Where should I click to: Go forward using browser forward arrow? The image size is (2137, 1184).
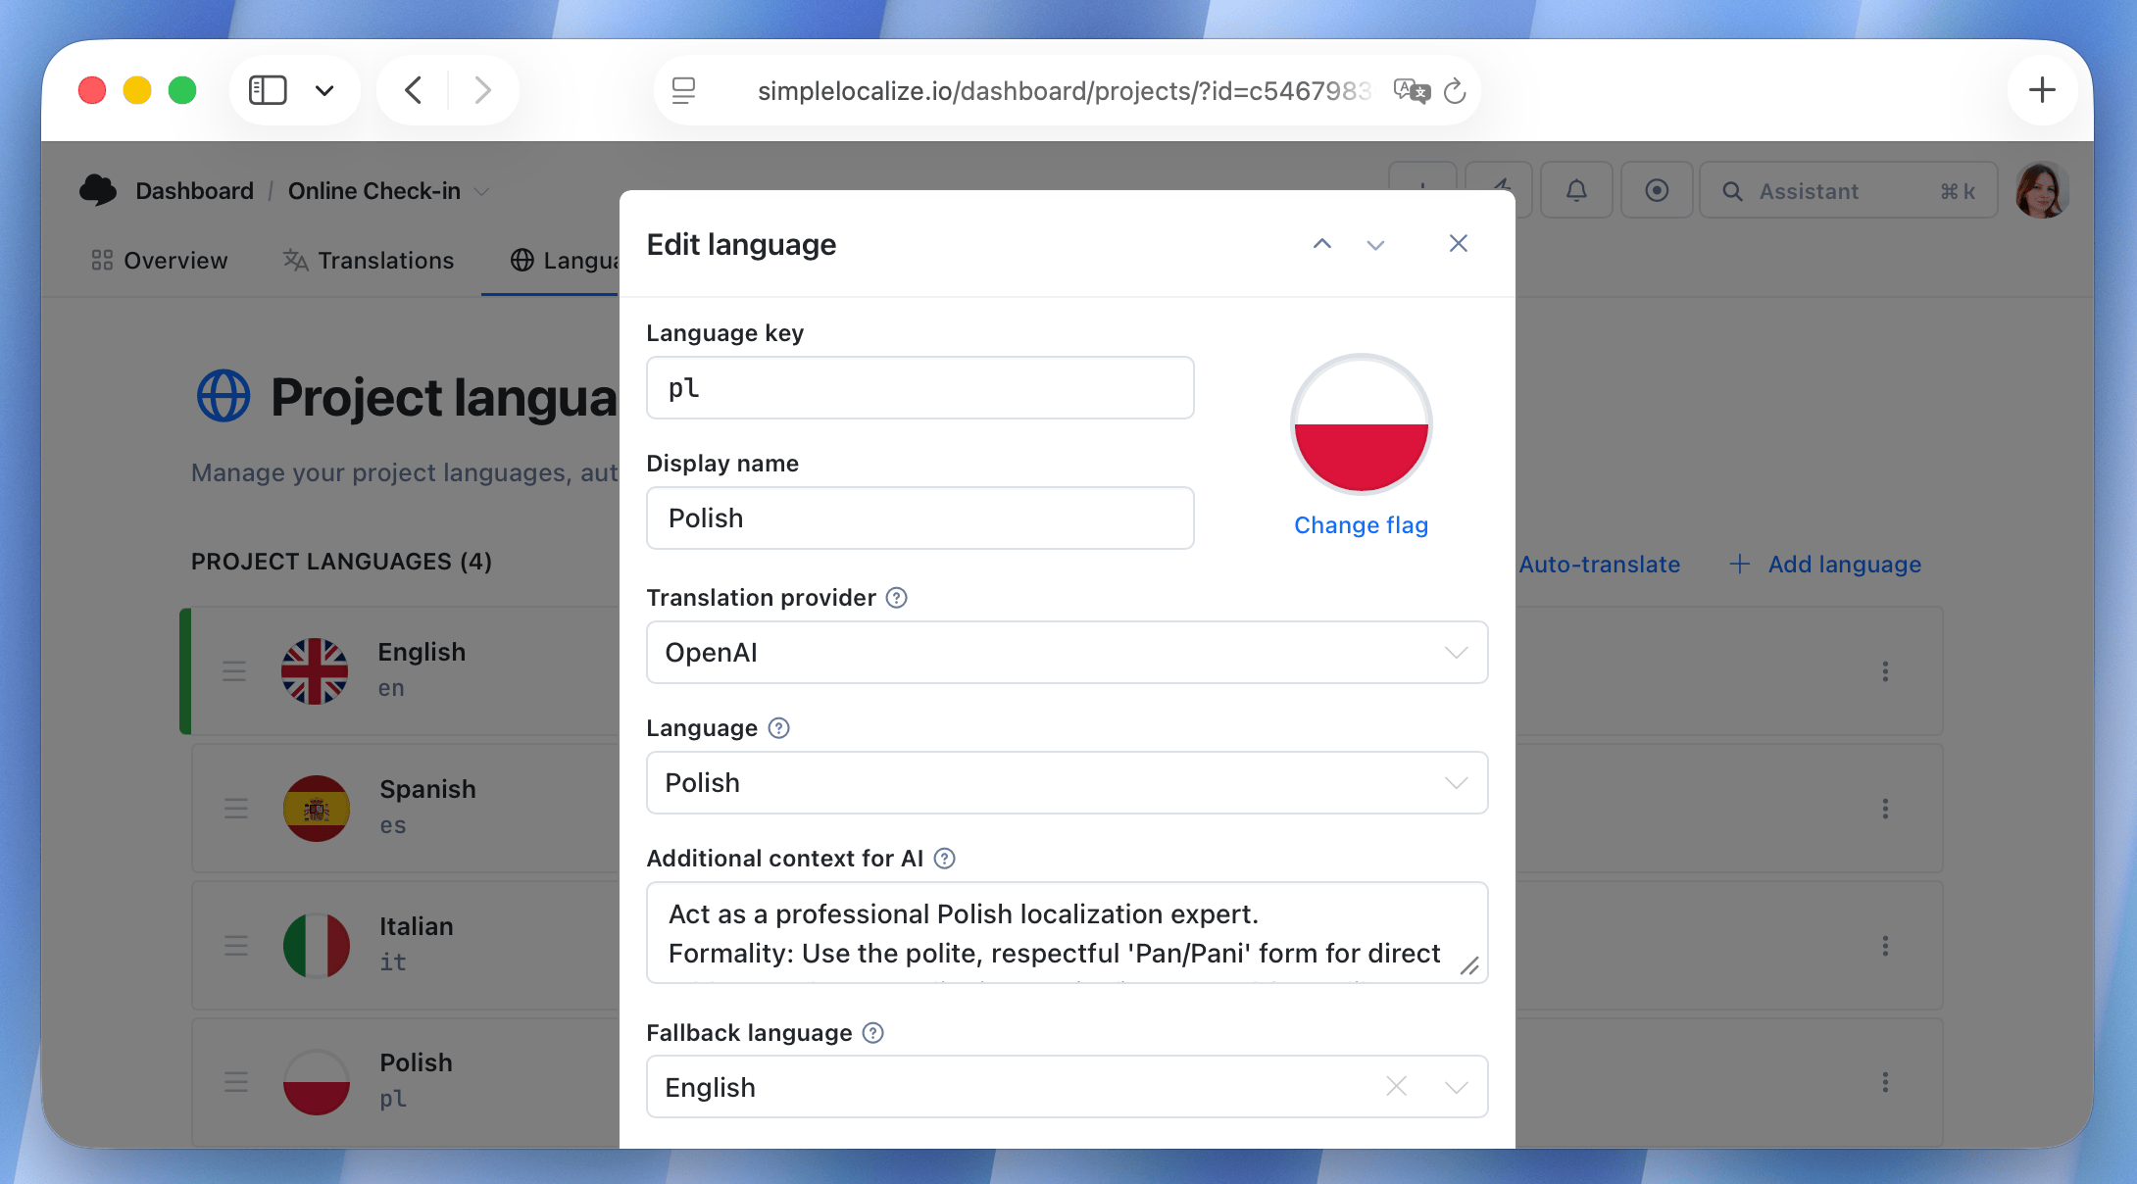point(482,90)
